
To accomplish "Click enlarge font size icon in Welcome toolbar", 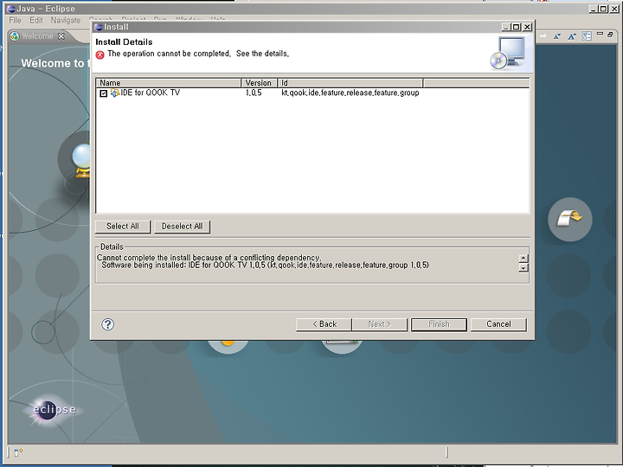I will pyautogui.click(x=572, y=36).
